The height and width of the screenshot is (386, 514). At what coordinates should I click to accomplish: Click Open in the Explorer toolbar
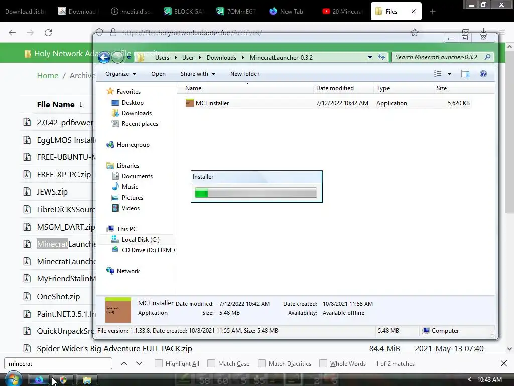click(x=158, y=74)
